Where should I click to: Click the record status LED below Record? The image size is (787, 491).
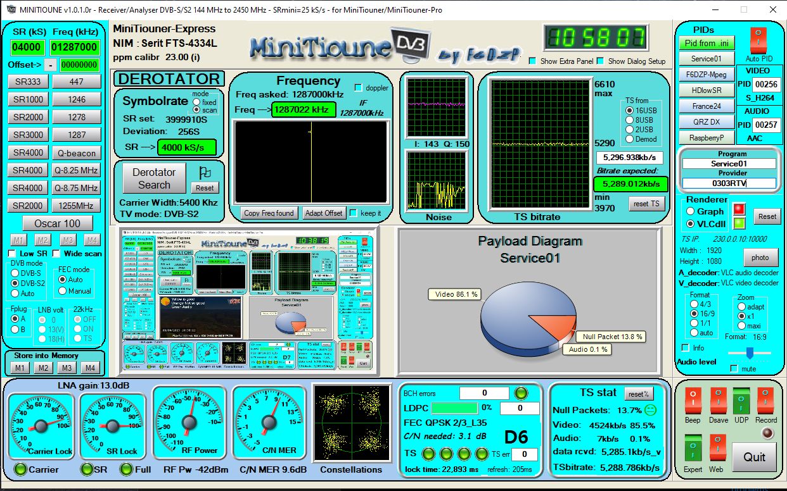(x=767, y=433)
